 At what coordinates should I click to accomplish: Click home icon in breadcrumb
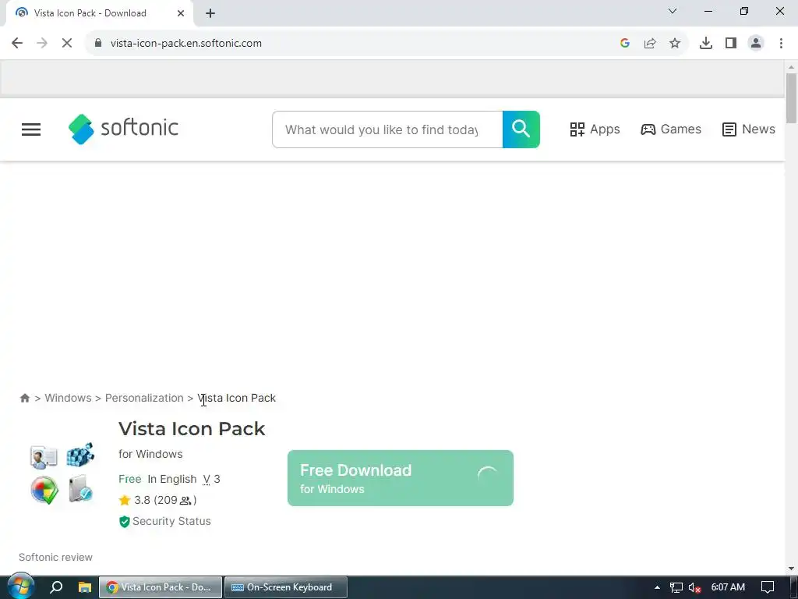[24, 399]
